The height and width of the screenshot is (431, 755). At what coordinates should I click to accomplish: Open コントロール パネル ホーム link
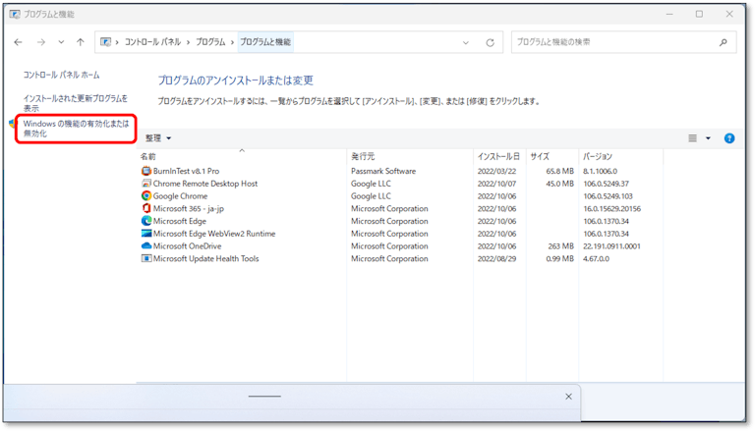(61, 75)
